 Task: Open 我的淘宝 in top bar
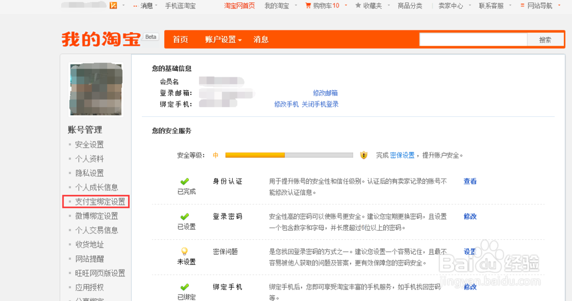pos(277,6)
